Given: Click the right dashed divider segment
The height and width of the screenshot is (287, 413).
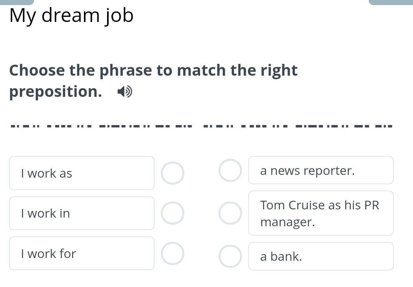Looking at the screenshot, I should [297, 126].
